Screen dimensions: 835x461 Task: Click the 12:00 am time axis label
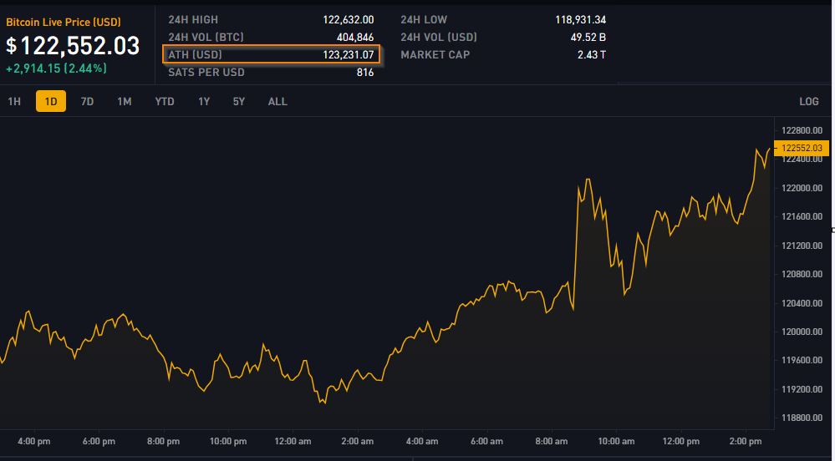point(293,441)
